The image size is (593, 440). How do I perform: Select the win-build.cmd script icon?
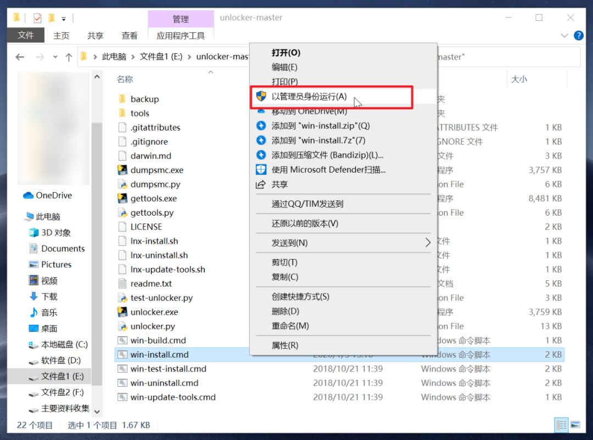[x=122, y=340]
